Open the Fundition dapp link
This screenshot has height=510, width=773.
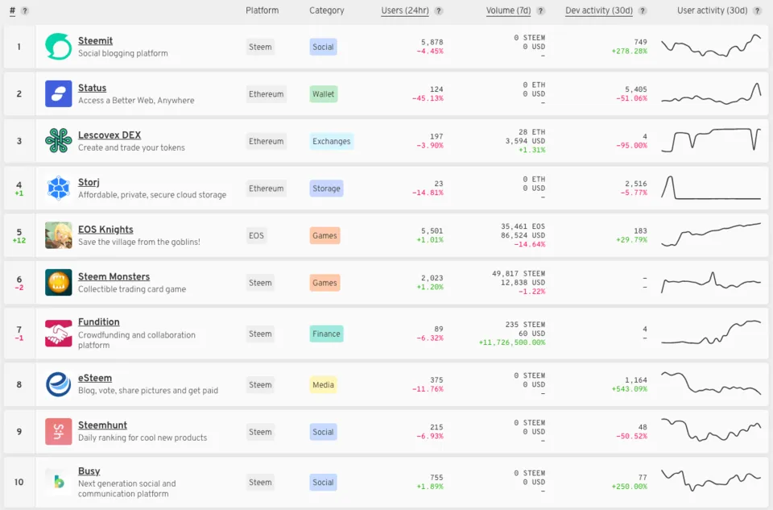tap(98, 321)
